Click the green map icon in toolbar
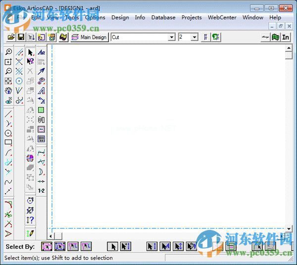 click(275, 37)
